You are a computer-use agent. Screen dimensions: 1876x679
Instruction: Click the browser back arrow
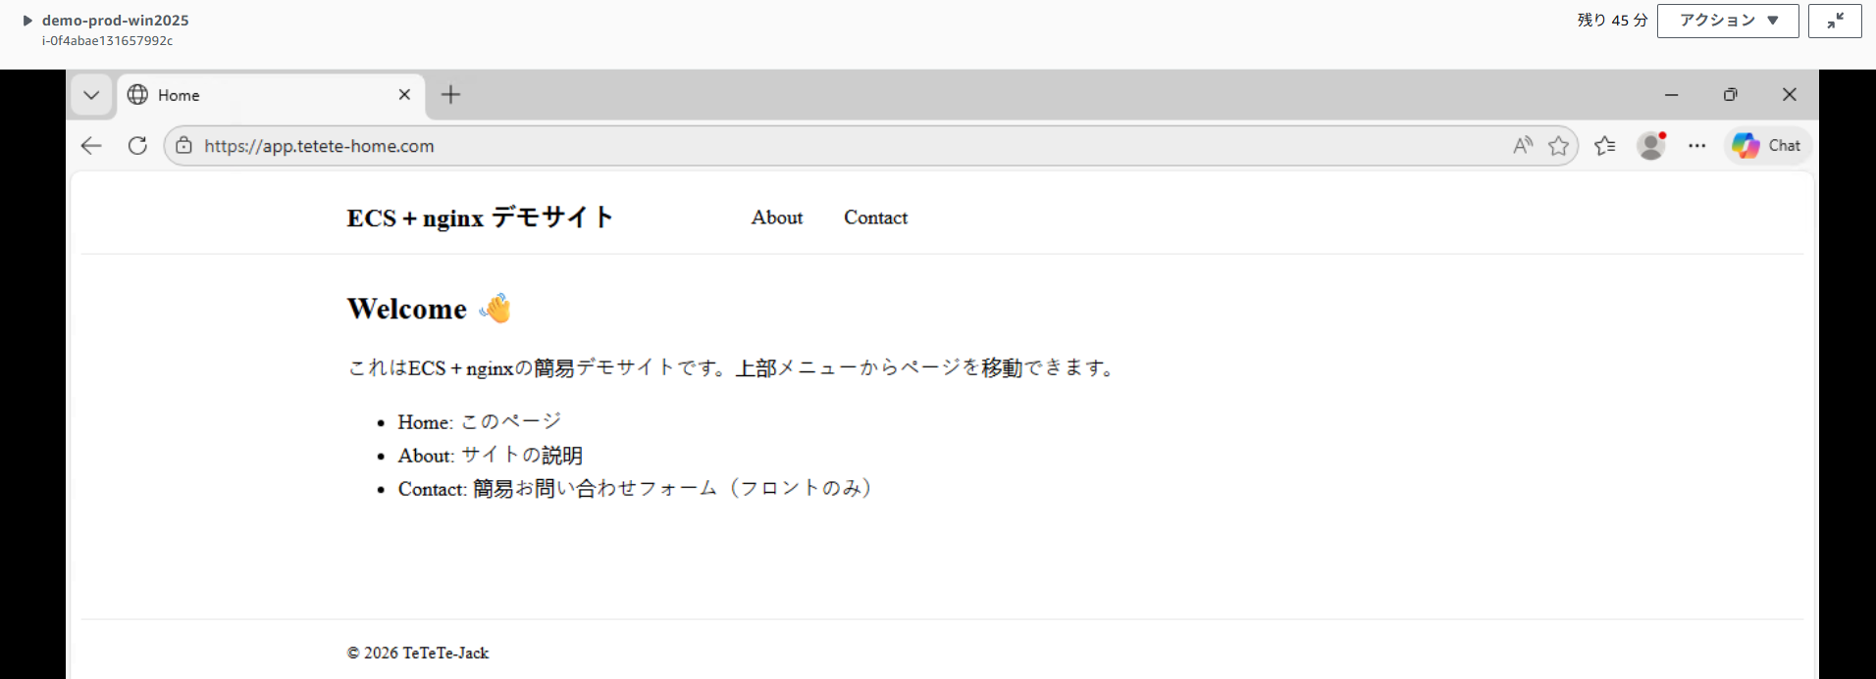pyautogui.click(x=91, y=146)
